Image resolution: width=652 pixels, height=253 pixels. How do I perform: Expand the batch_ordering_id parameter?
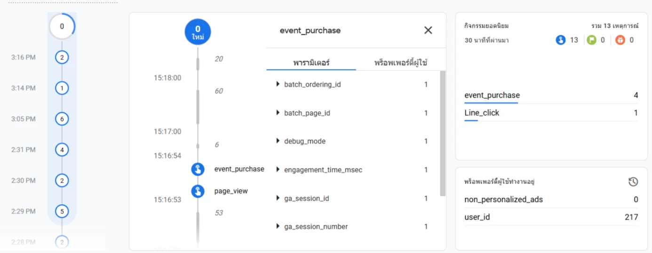pos(278,84)
